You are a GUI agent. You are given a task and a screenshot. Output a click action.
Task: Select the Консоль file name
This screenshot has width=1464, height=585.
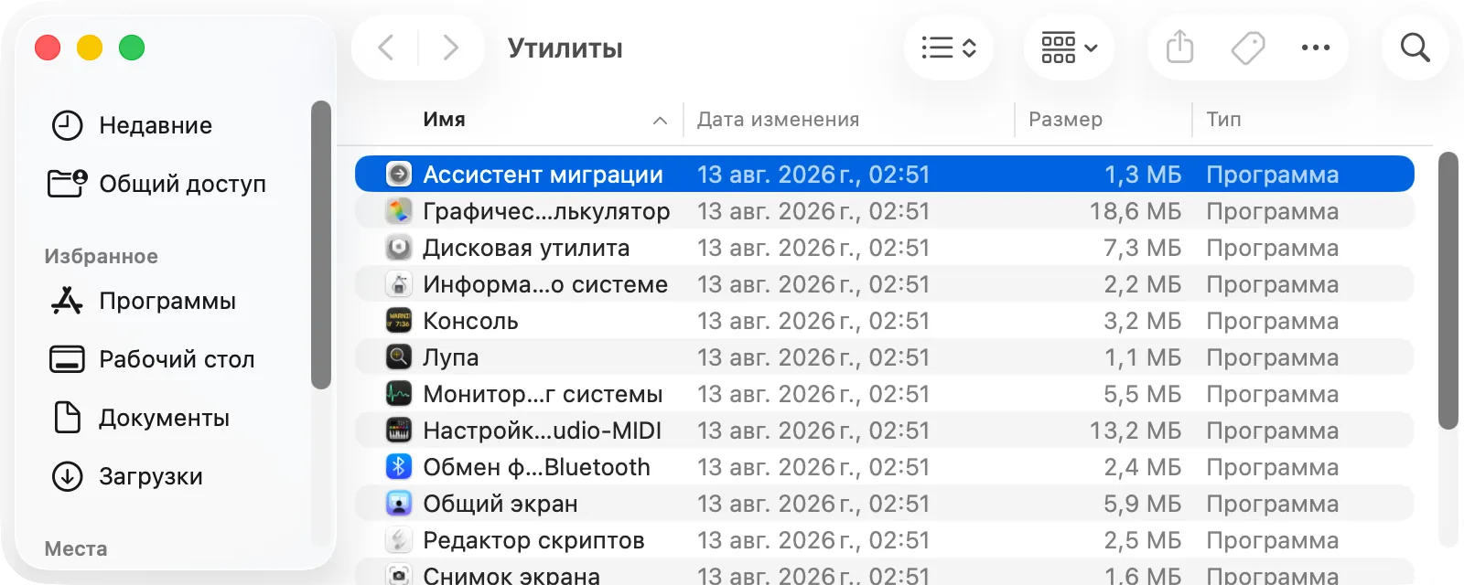(470, 320)
